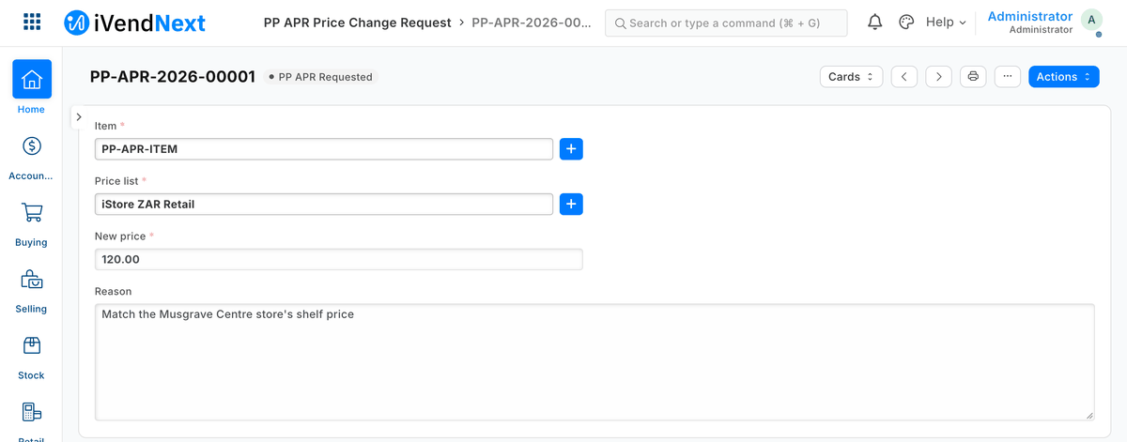Click the PP-APR-2026-00... breadcrumb
Viewport: 1127px width, 442px height.
[x=532, y=22]
